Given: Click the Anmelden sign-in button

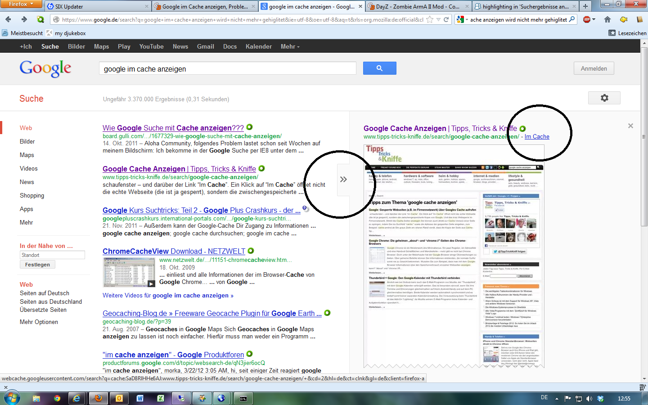Looking at the screenshot, I should click(594, 68).
